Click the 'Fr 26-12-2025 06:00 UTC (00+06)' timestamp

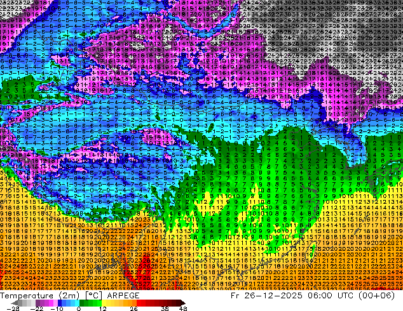click(x=313, y=295)
